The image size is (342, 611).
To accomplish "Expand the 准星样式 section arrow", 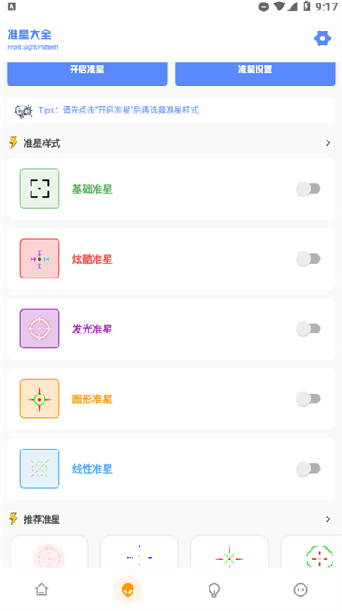I will (x=328, y=143).
